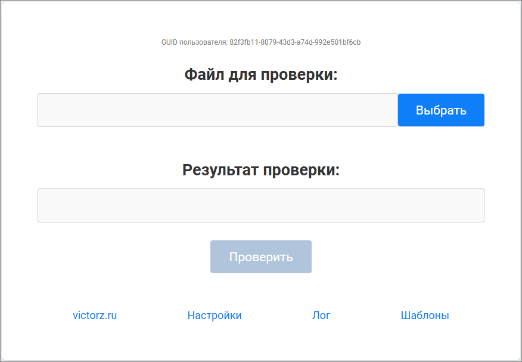Select the user GUID value 82f3fb11-8079…
Image resolution: width=522 pixels, height=362 pixels.
point(295,42)
